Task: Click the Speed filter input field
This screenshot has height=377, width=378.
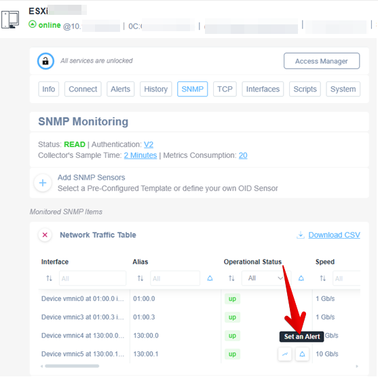Action: [x=347, y=279]
